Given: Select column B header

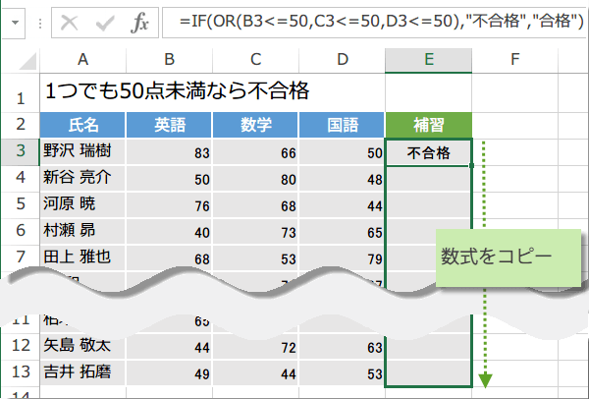Looking at the screenshot, I should coord(170,59).
